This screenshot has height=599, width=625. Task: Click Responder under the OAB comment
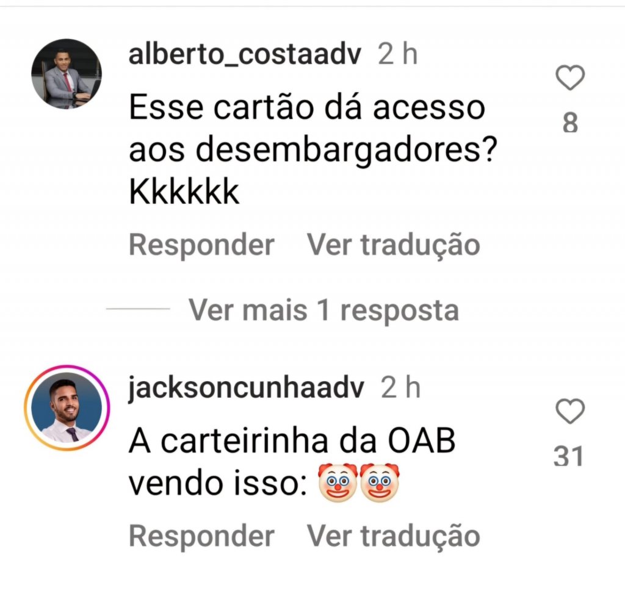click(x=201, y=536)
